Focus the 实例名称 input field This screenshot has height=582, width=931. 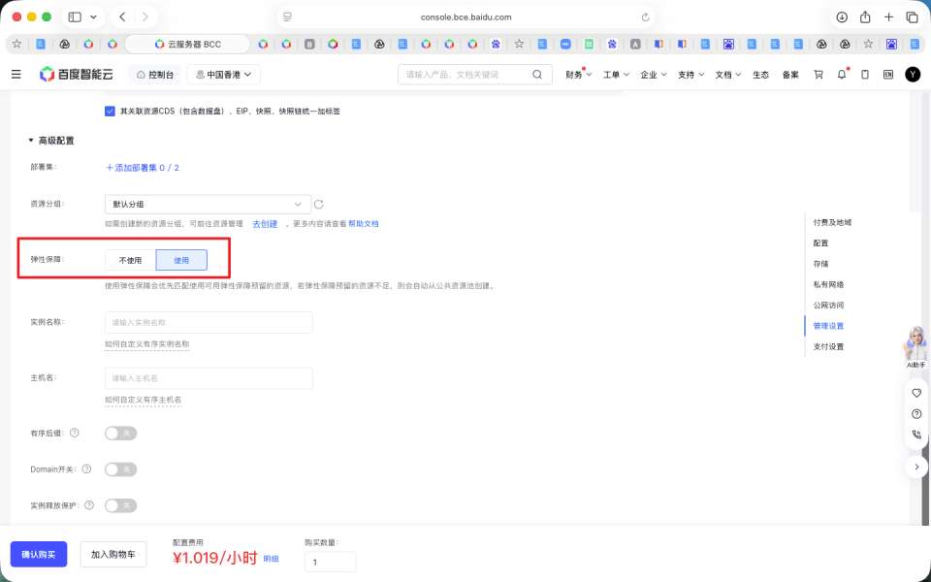pyautogui.click(x=209, y=322)
